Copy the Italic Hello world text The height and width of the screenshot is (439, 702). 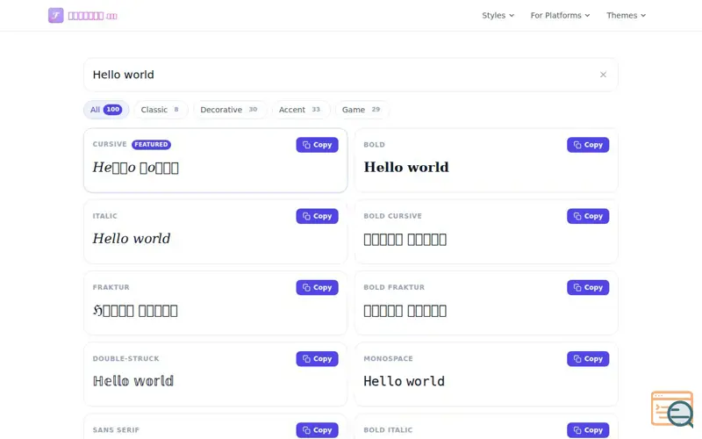317,216
